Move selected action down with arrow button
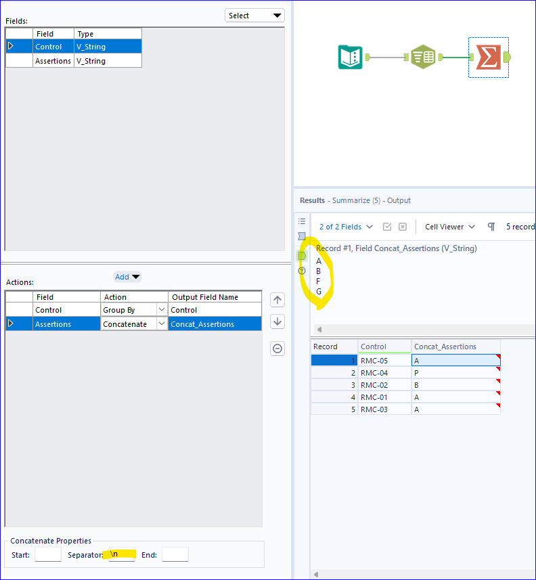536x580 pixels. [277, 321]
